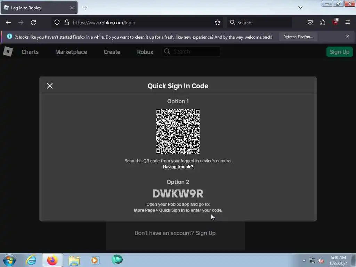Click the Firefox taskbar icon
356x267 pixels.
coord(52,260)
